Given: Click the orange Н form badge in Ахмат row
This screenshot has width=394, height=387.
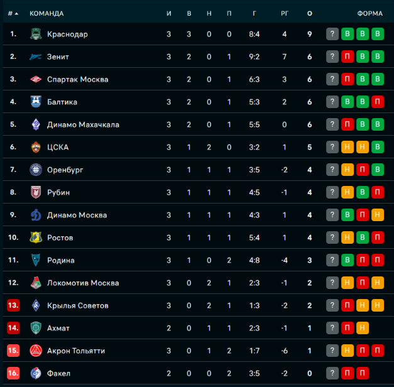Looking at the screenshot, I should point(363,328).
